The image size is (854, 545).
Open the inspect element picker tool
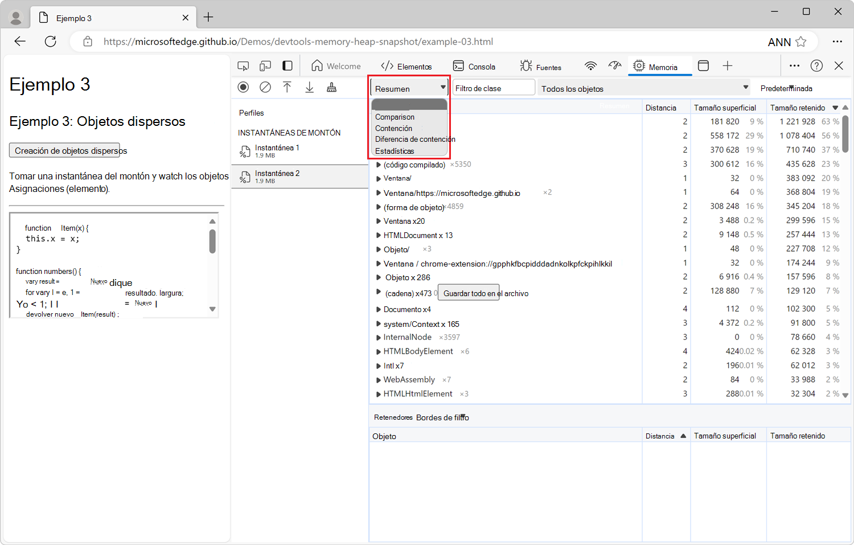pyautogui.click(x=243, y=66)
